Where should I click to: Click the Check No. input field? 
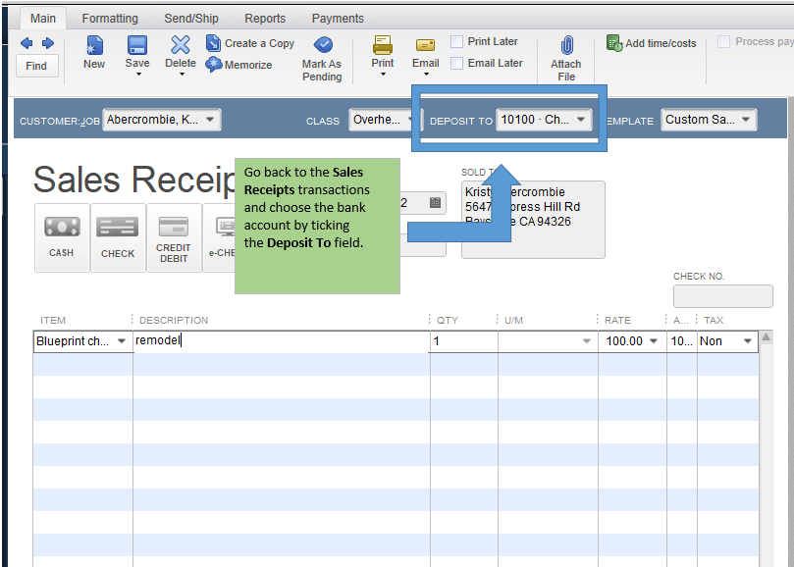pos(723,296)
